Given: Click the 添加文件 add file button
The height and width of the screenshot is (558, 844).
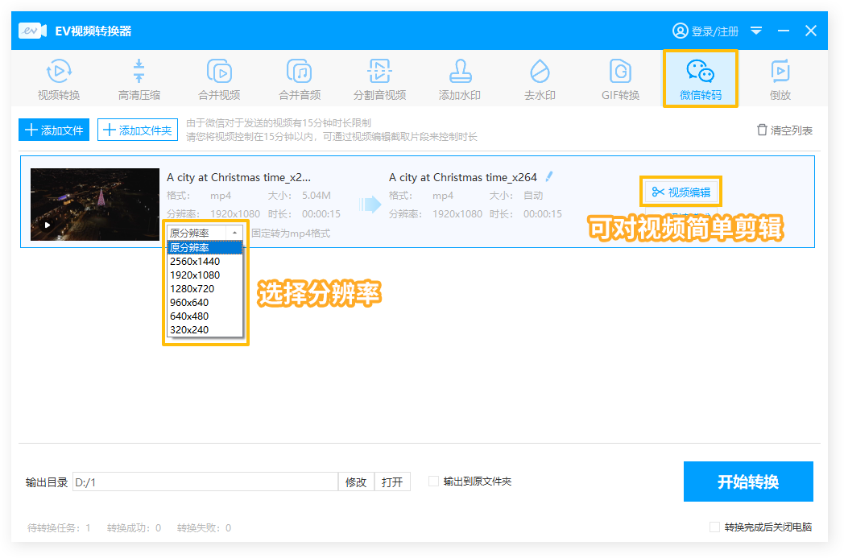Looking at the screenshot, I should coord(54,130).
